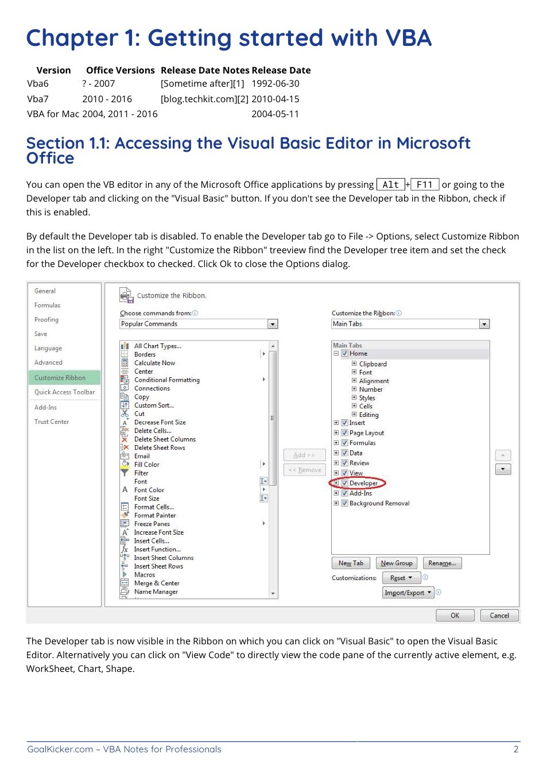
Task: Open the Quick Access Toolbar category
Action: click(x=64, y=392)
